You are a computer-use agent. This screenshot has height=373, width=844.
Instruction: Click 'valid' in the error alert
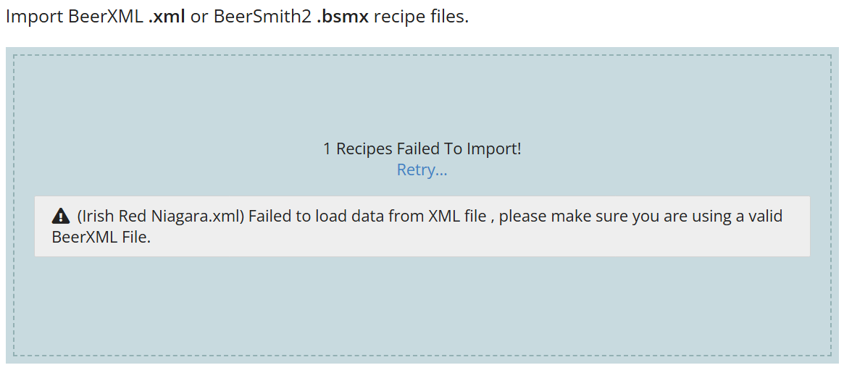[764, 216]
